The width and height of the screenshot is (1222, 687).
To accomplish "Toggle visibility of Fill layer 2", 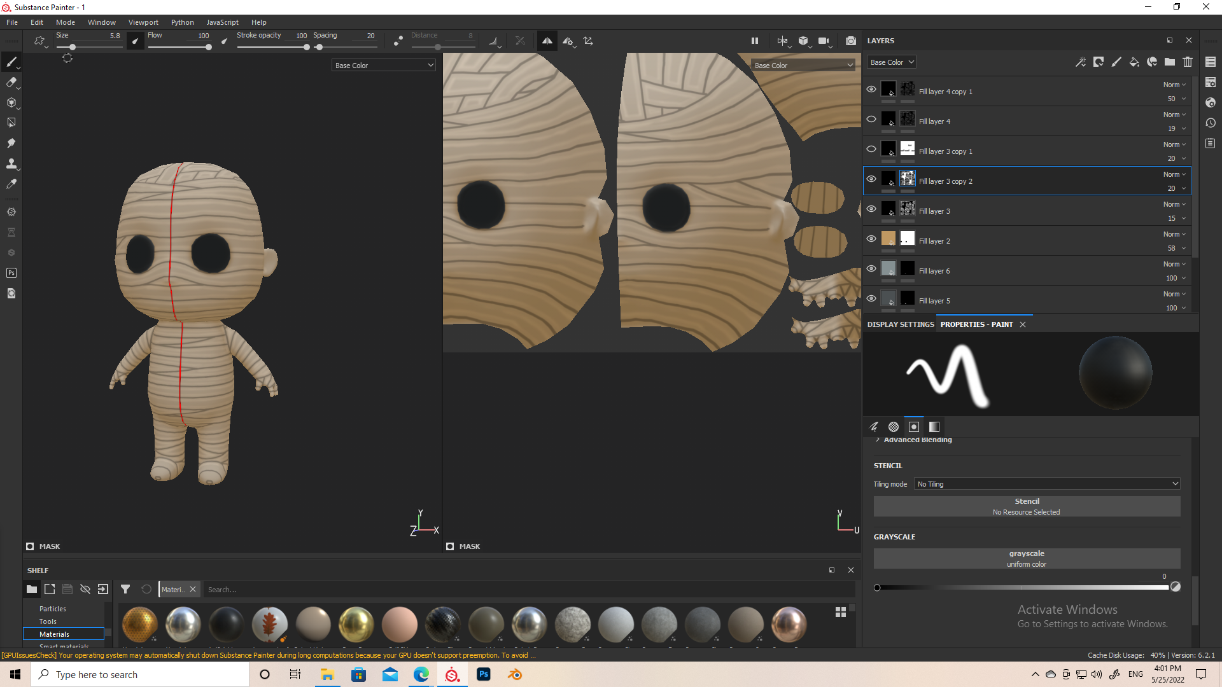I will coord(871,239).
